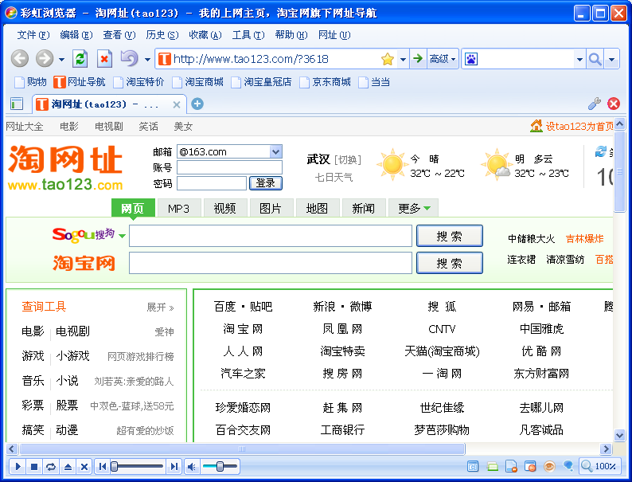Select the MP3 search tab
632x482 pixels.
click(178, 208)
